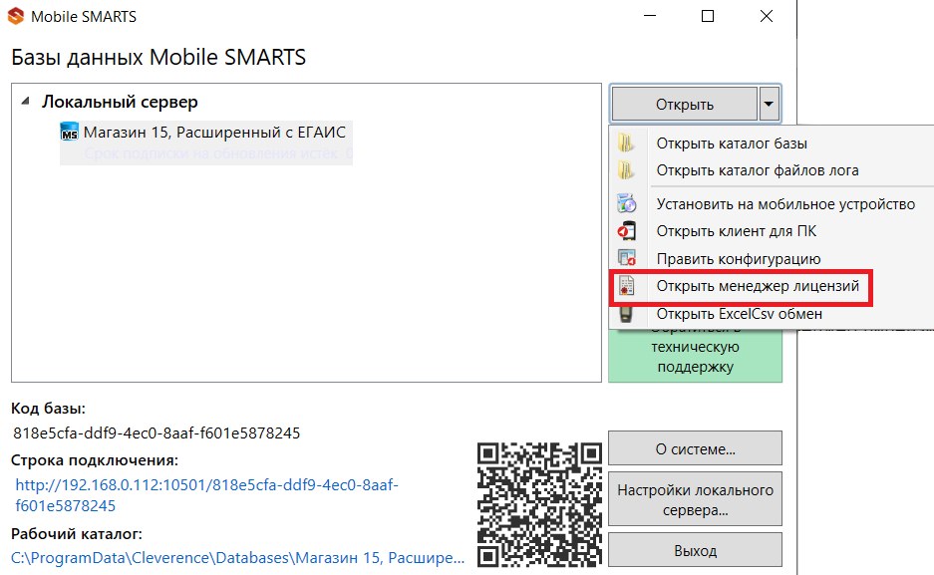Click the device icon beside 'Открыть ExcelCsv обмен'
Image resolution: width=934 pixels, height=575 pixels.
coord(625,314)
